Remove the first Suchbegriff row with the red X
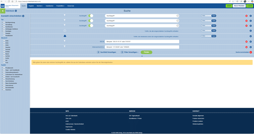Screen dimensions: 254x134 coord(246,16)
